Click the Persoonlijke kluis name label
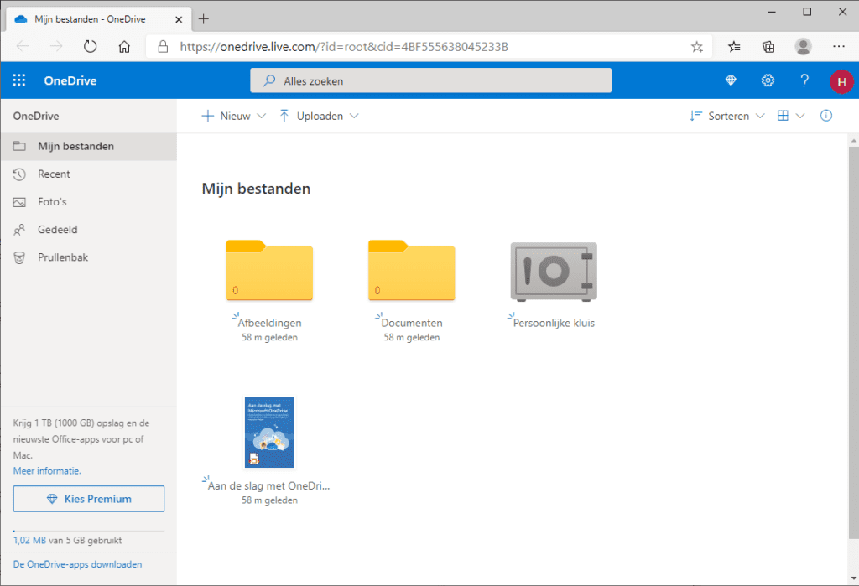The height and width of the screenshot is (586, 859). pos(554,323)
